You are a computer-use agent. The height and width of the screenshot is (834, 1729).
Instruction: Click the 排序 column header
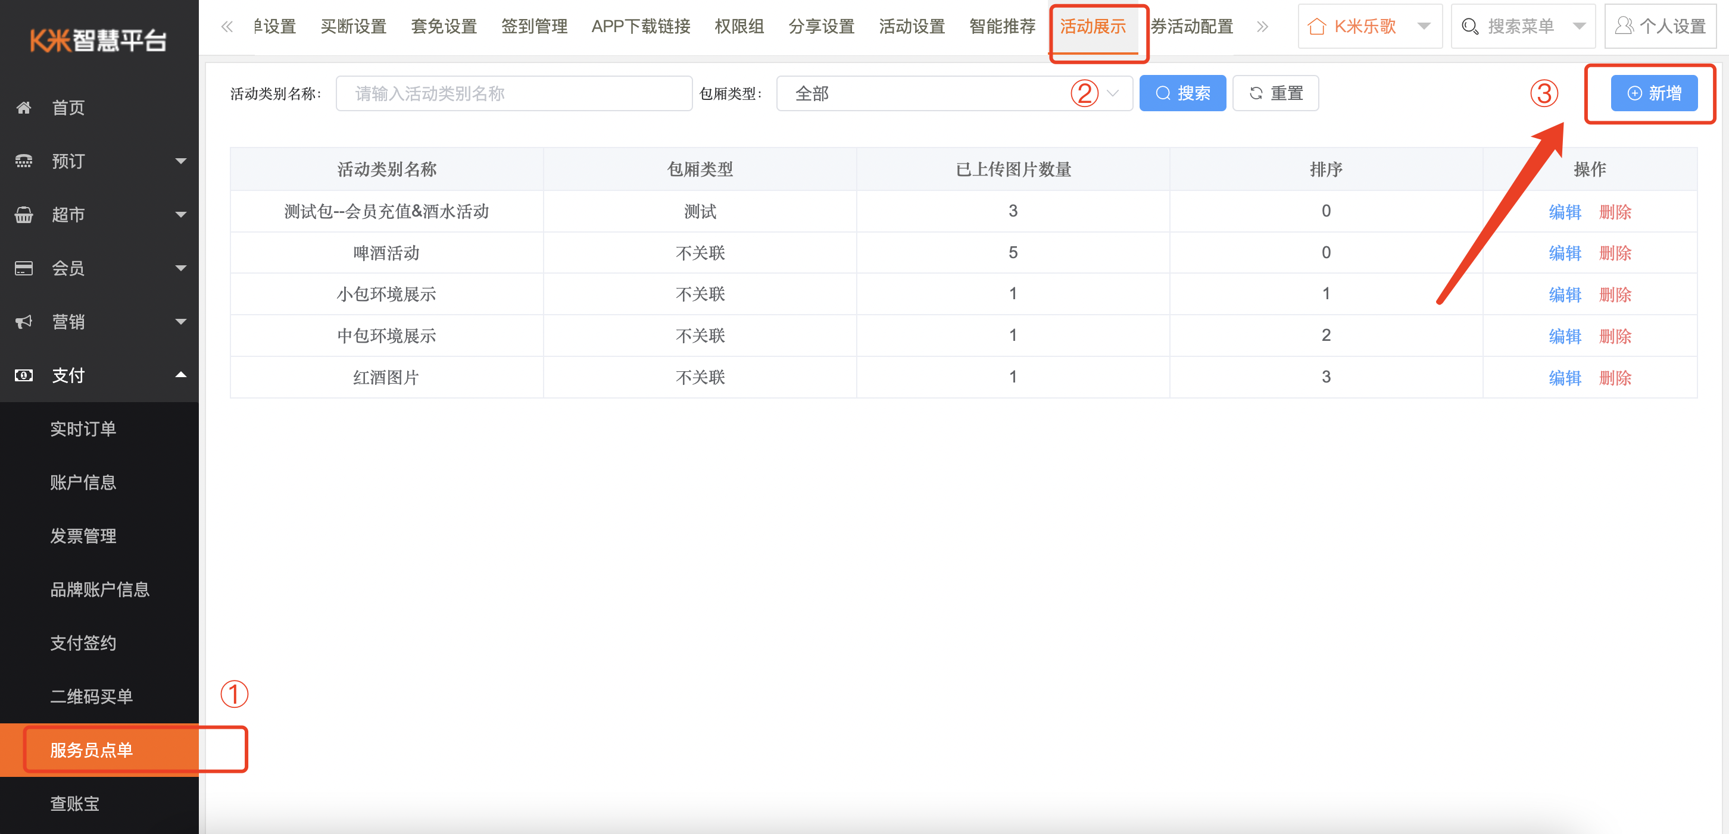click(x=1327, y=170)
